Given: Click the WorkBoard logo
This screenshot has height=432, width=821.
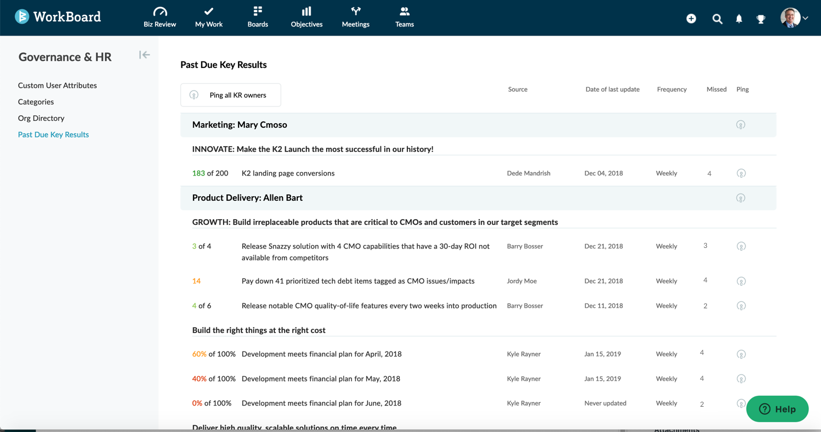Looking at the screenshot, I should click(x=58, y=17).
